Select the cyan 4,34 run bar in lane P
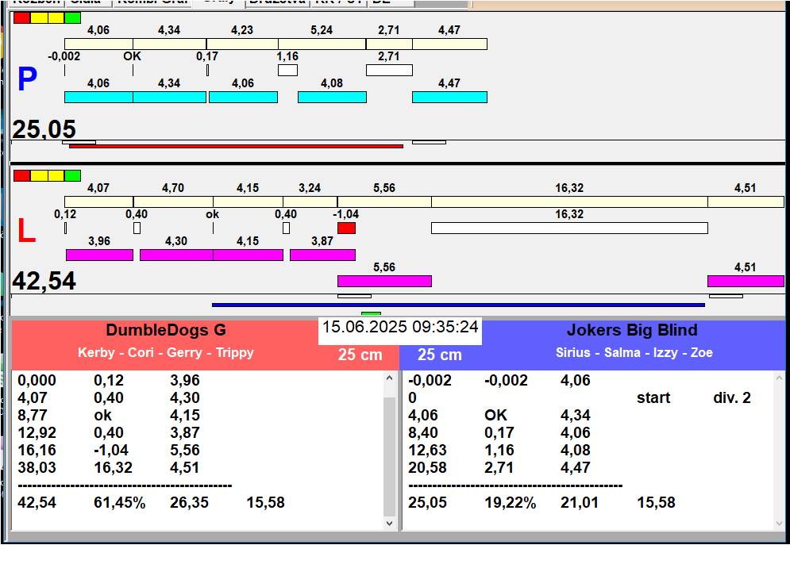790x568 pixels. [x=169, y=98]
